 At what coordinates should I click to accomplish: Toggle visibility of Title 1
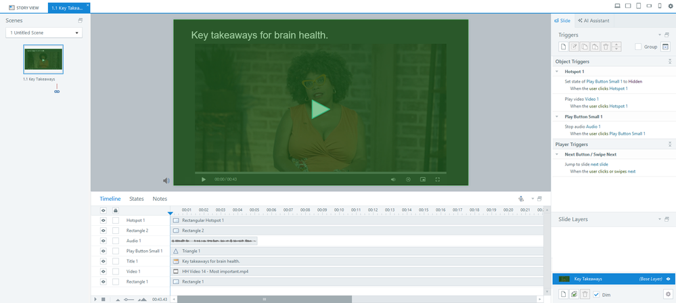[103, 261]
